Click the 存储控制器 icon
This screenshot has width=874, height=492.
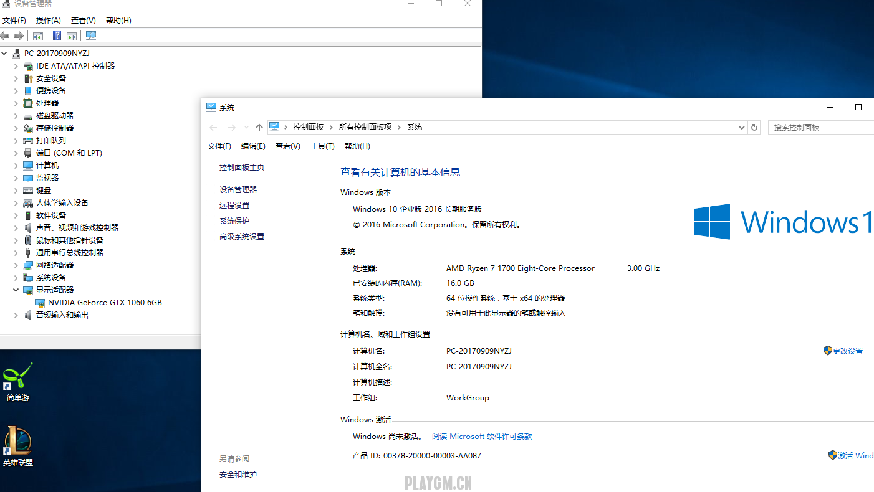[x=28, y=128]
